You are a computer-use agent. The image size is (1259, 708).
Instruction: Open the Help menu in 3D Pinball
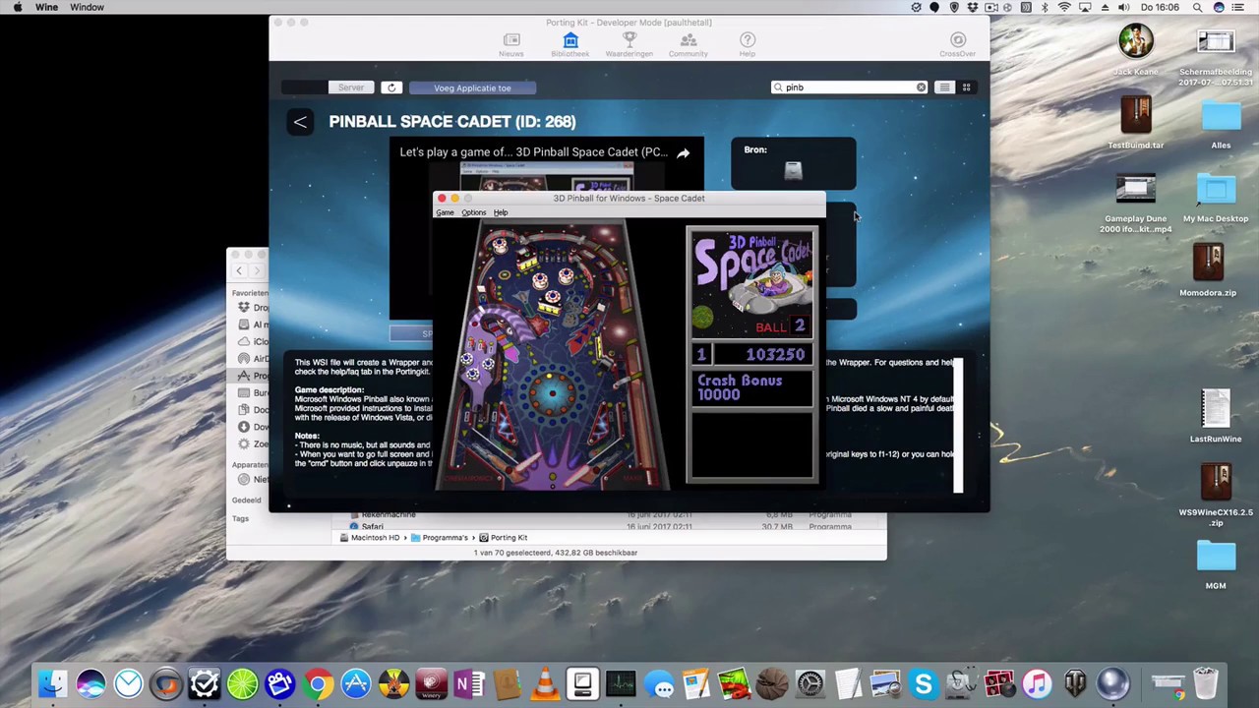point(501,212)
